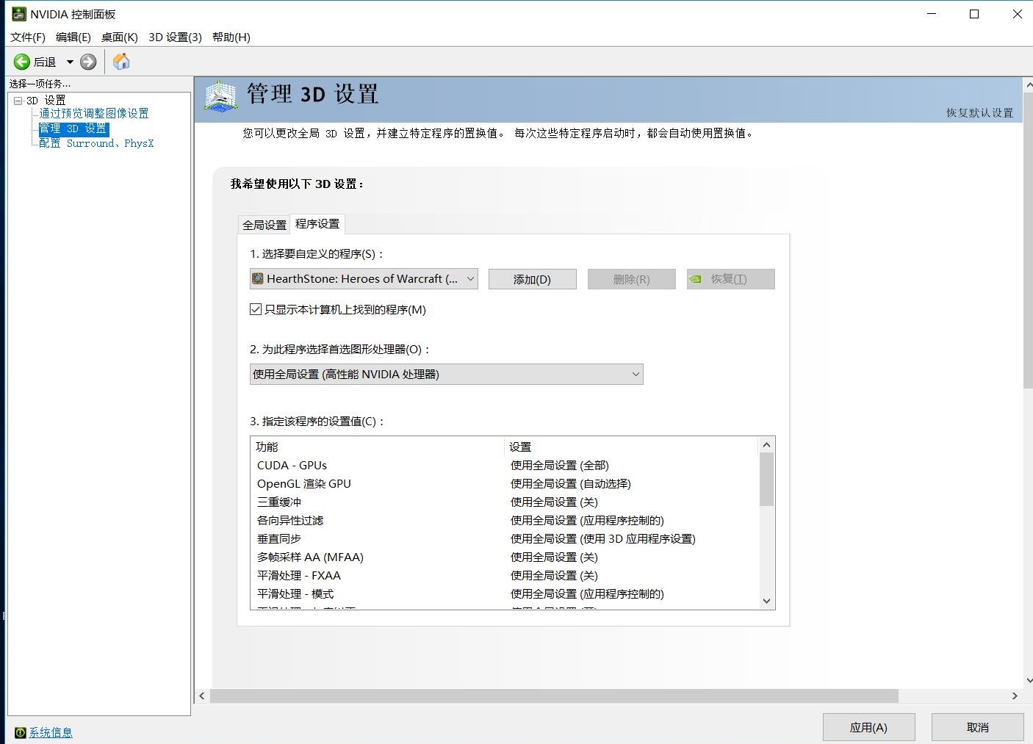This screenshot has height=744, width=1033.
Task: Select the CUDA - GPUs setting row
Action: point(503,465)
